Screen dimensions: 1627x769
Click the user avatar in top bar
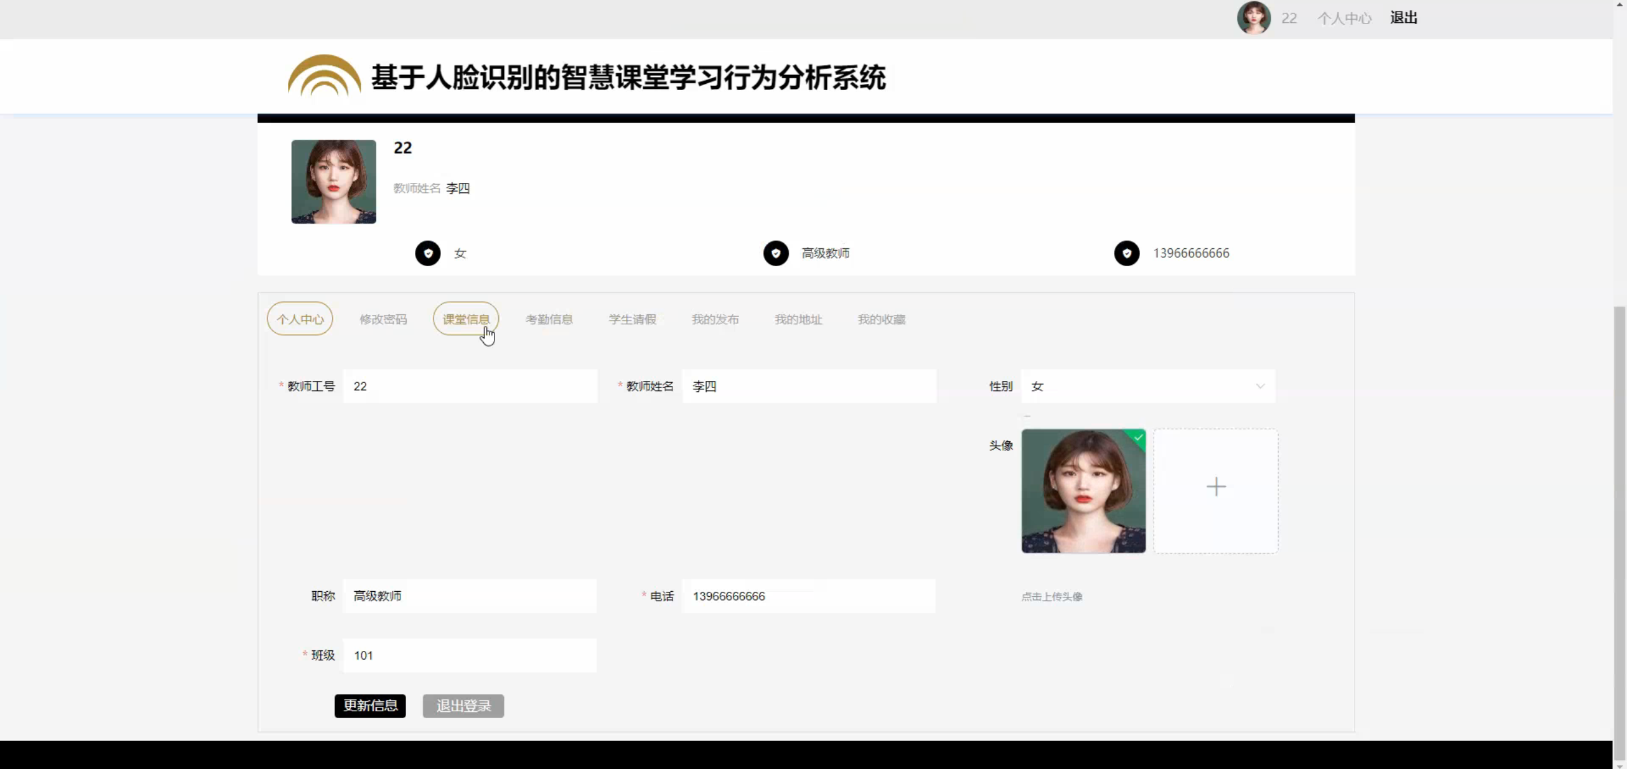pyautogui.click(x=1253, y=18)
